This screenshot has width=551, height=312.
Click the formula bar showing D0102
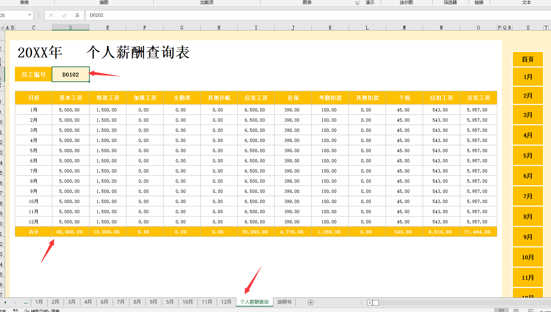(x=318, y=15)
